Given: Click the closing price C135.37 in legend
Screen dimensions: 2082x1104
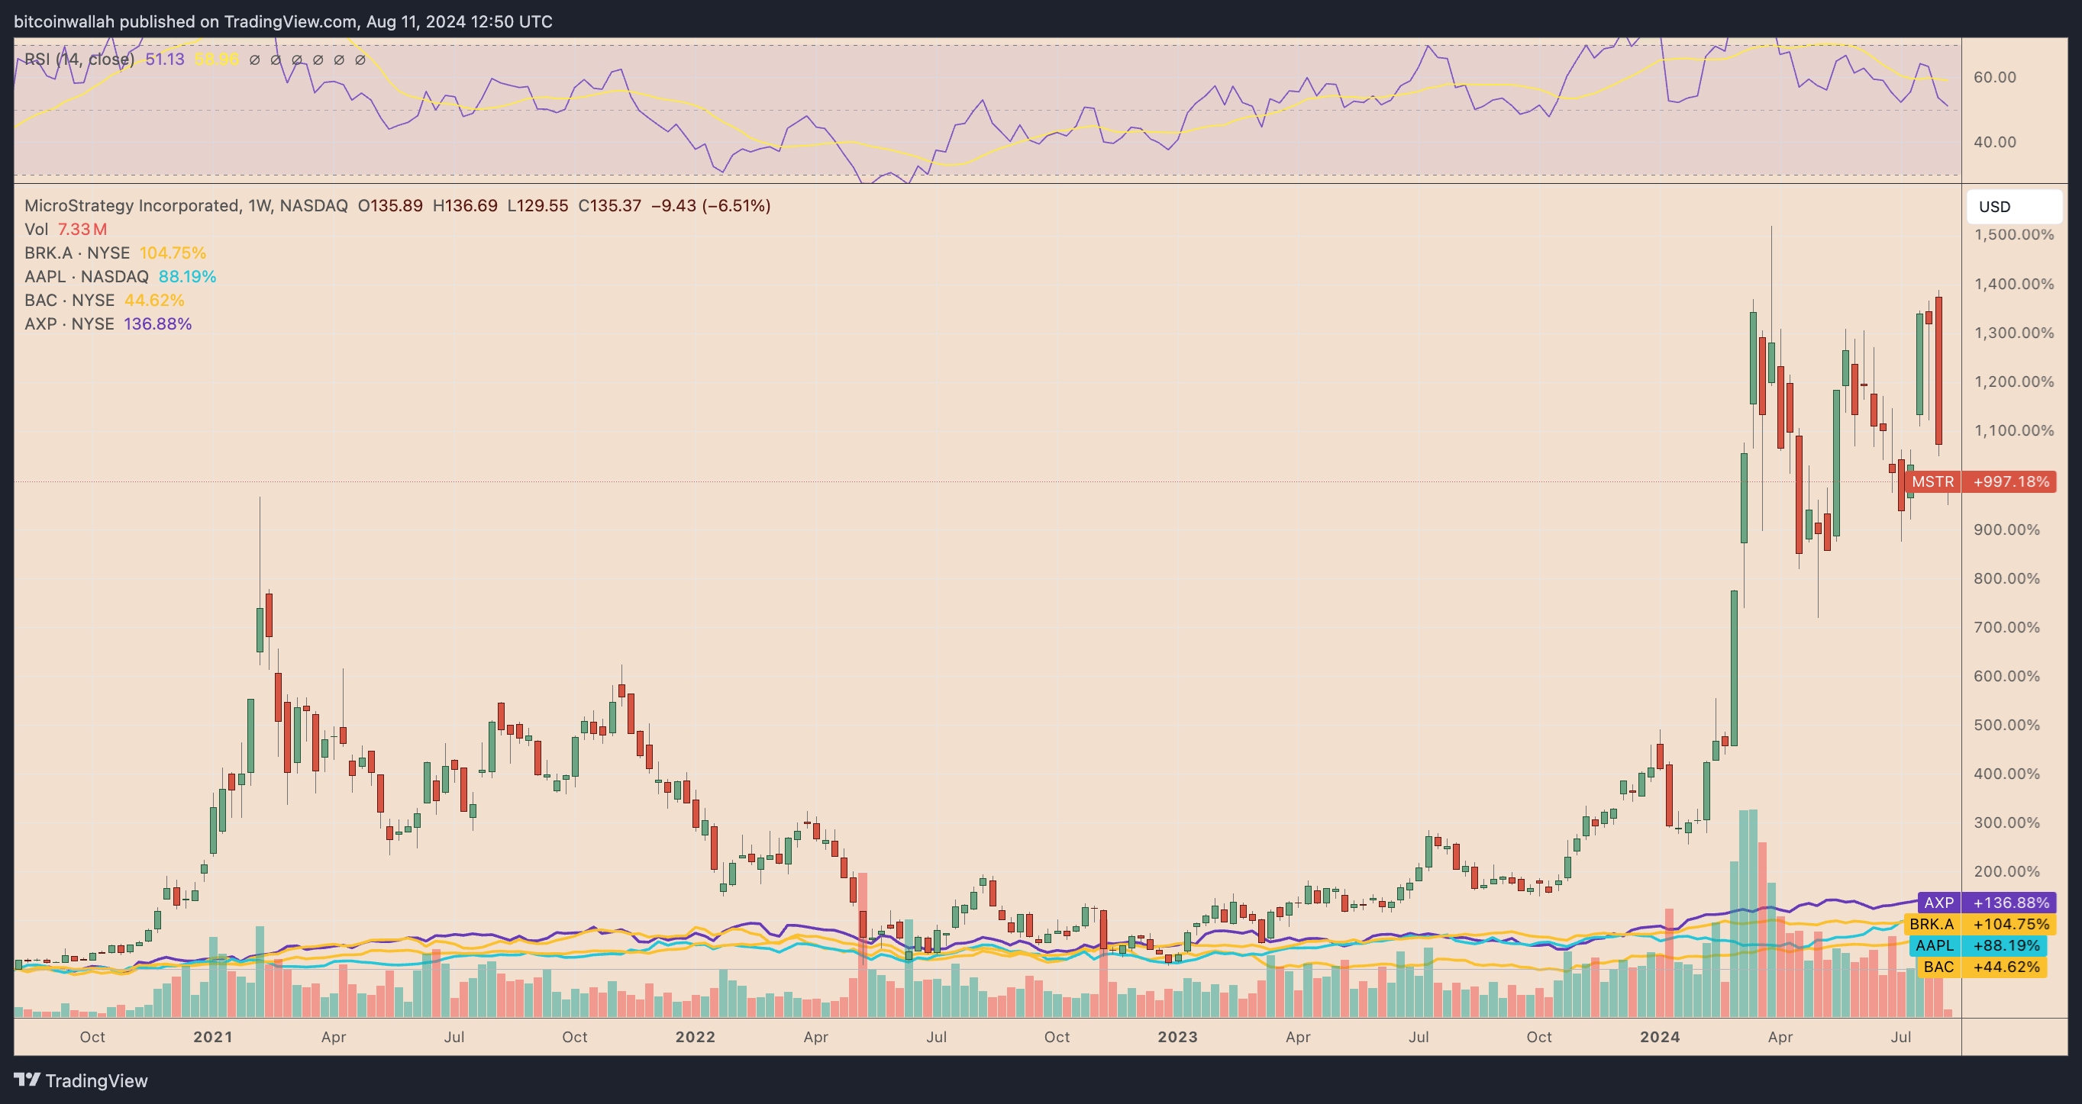Looking at the screenshot, I should point(609,206).
